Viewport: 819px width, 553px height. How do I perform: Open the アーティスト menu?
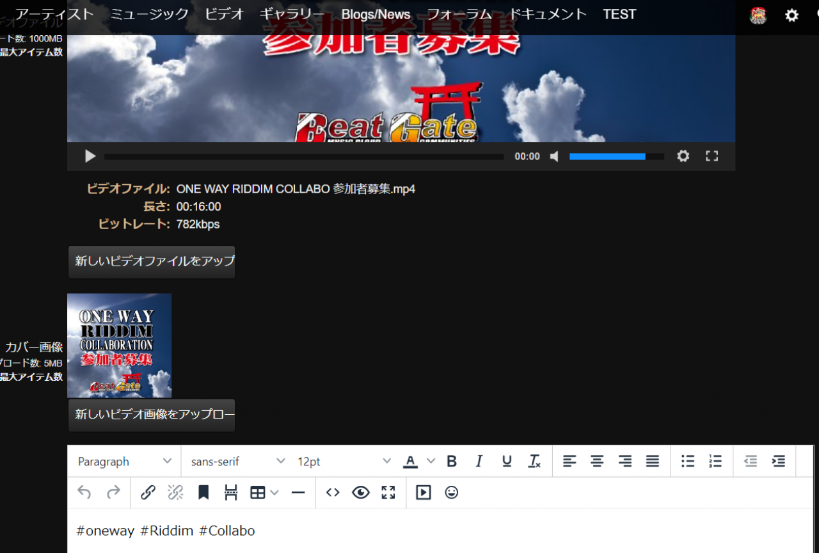[x=54, y=14]
